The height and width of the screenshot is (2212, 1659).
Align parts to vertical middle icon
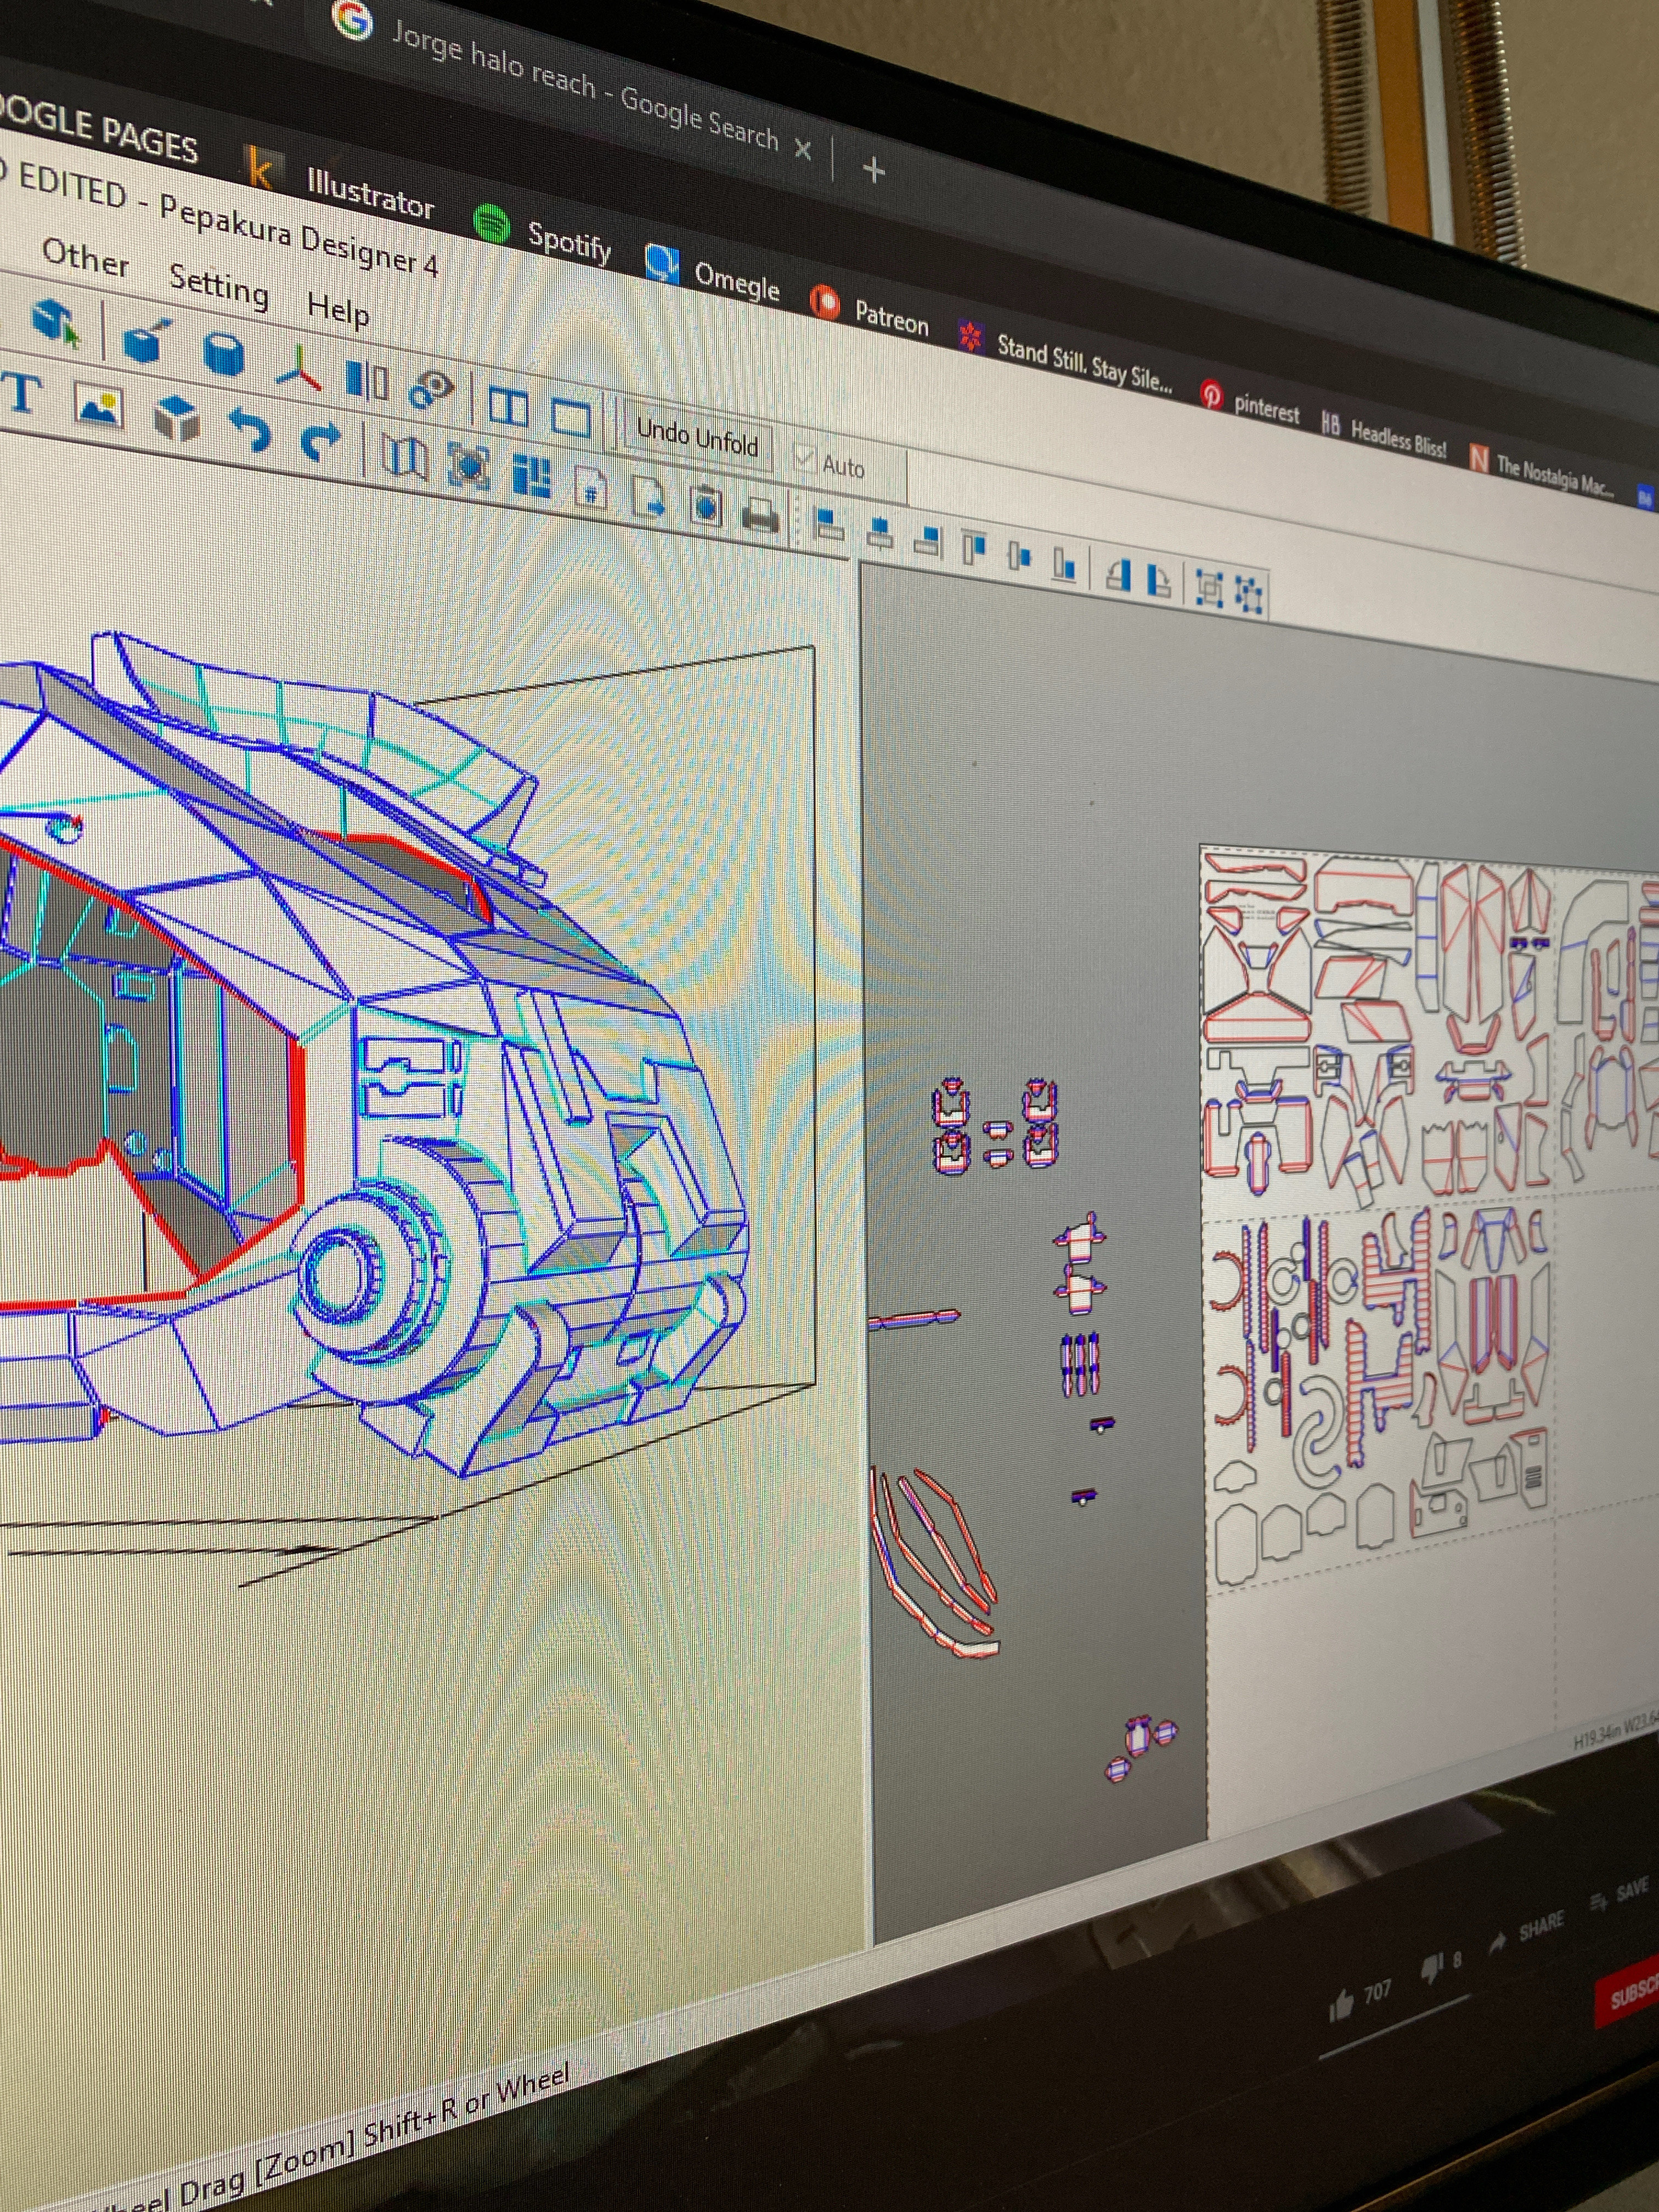1019,557
